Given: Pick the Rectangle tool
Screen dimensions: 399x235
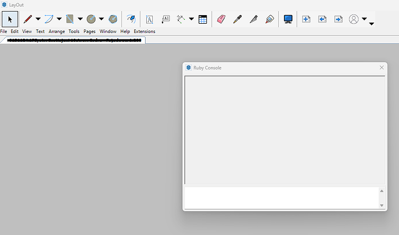Looking at the screenshot, I should (x=70, y=19).
